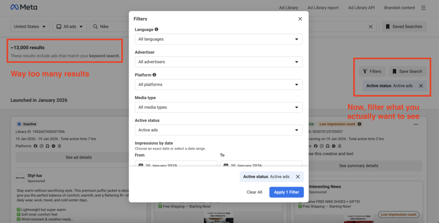Viewport: 439px width, 223px height.
Task: Open the All media types dropdown
Action: [x=219, y=107]
